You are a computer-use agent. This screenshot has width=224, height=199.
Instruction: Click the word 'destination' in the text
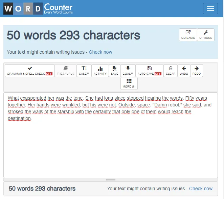[x=19, y=118]
